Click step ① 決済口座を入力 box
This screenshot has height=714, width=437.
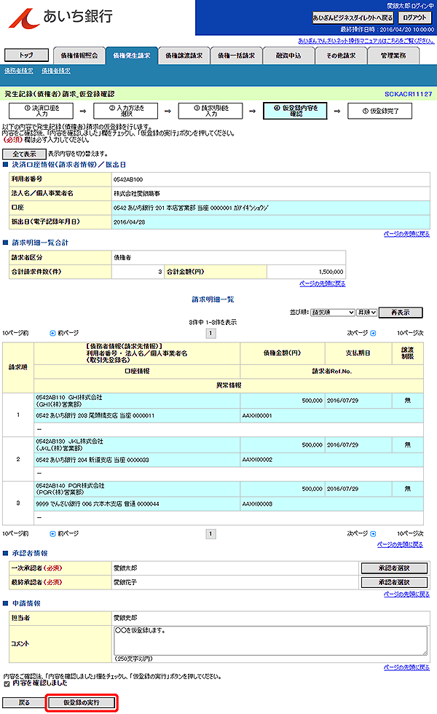coord(41,111)
